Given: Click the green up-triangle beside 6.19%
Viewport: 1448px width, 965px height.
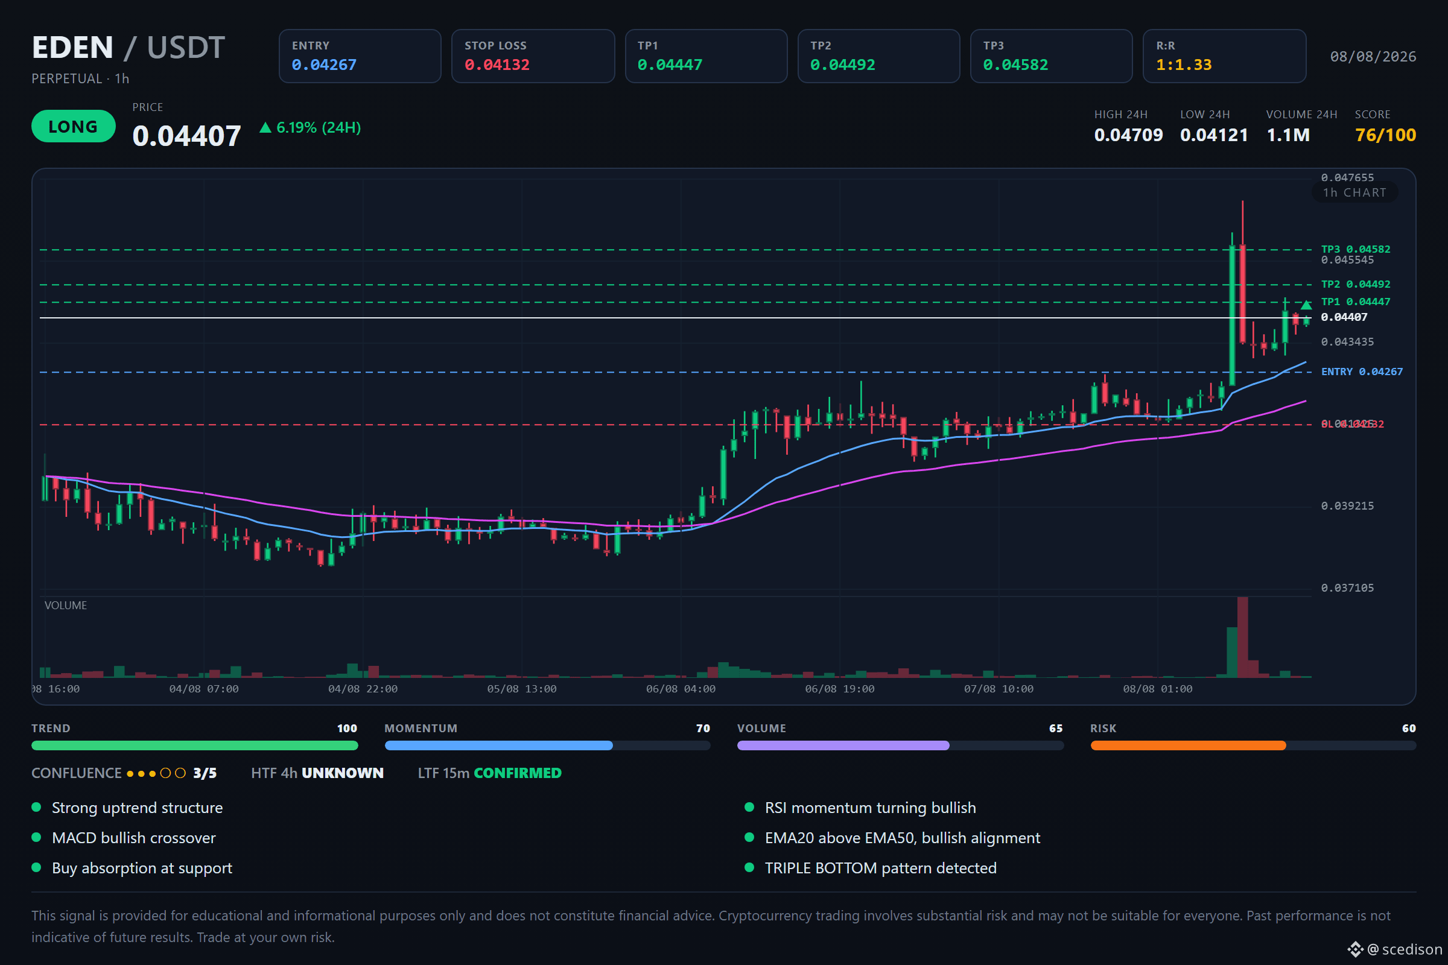Looking at the screenshot, I should (265, 128).
